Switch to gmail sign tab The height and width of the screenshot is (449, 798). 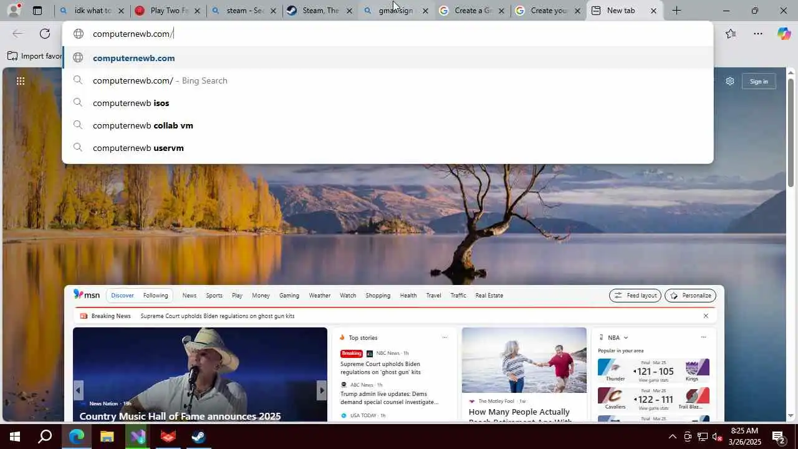pos(397,11)
